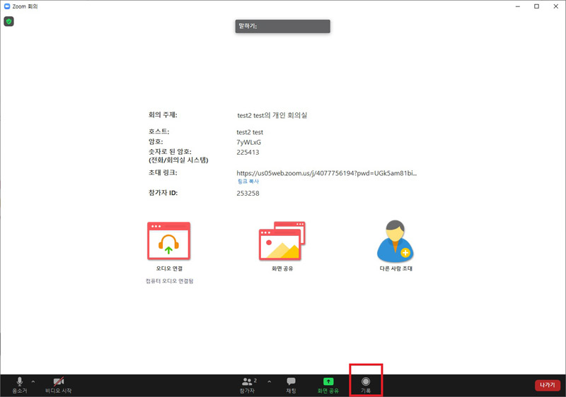Expand audio options arrow beside 음소거
This screenshot has width=566, height=397.
(x=33, y=381)
